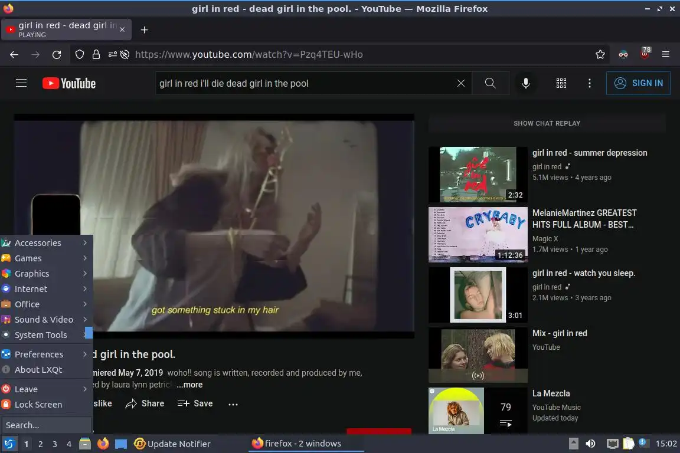Switch to virtual desktop 3
This screenshot has width=680, height=453.
pos(55,444)
